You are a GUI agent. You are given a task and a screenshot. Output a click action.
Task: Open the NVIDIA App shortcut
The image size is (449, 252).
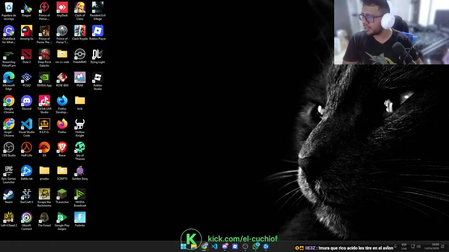44,79
